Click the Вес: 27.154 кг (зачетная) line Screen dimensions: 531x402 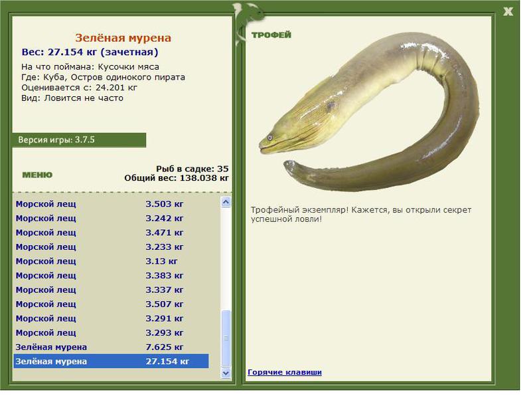point(90,52)
